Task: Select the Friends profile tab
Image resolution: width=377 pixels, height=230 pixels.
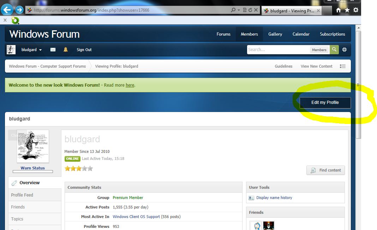Action: click(x=35, y=207)
